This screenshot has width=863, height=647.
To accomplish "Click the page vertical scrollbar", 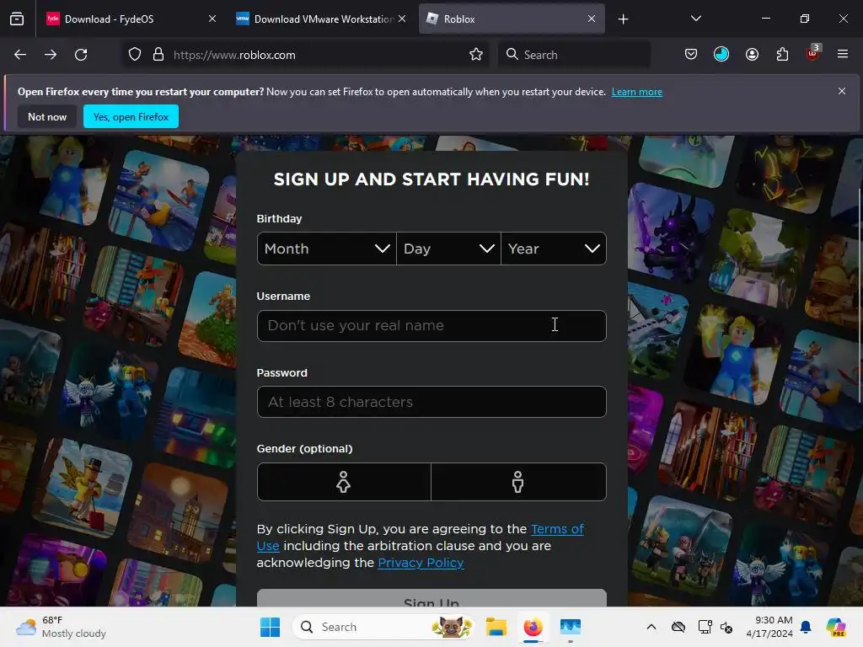I will 859,294.
